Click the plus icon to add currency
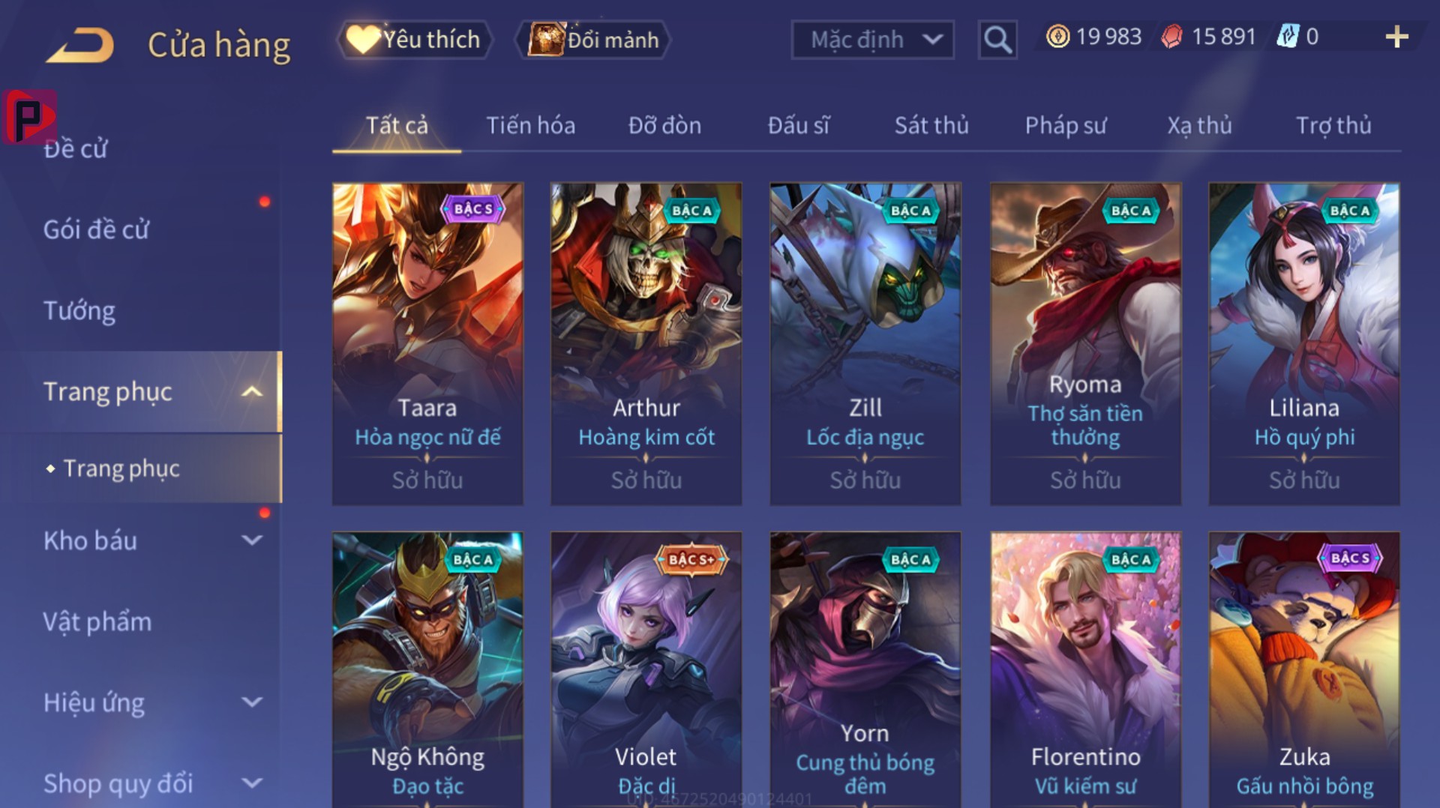Viewport: 1440px width, 808px height. coord(1396,37)
